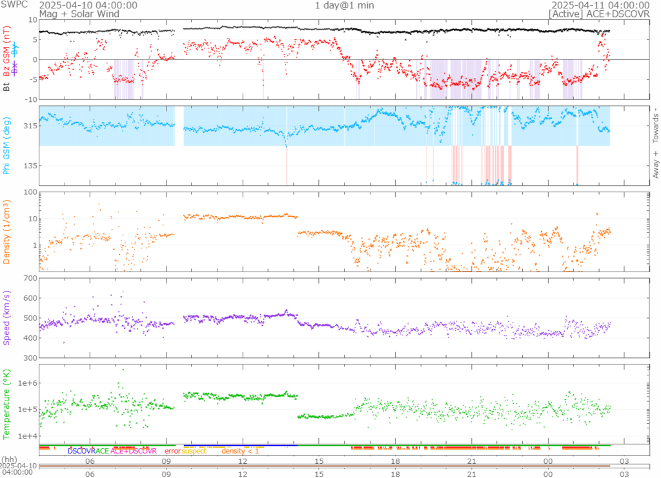Click the Temperature (°K) axis label
Image resolution: width=661 pixels, height=478 pixels.
tap(7, 403)
